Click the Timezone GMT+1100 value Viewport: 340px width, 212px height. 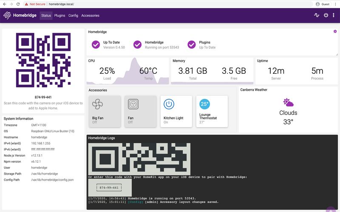(39, 125)
